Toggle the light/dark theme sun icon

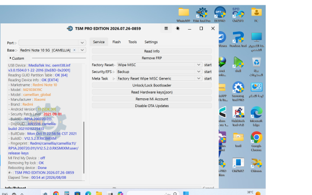click(x=178, y=29)
